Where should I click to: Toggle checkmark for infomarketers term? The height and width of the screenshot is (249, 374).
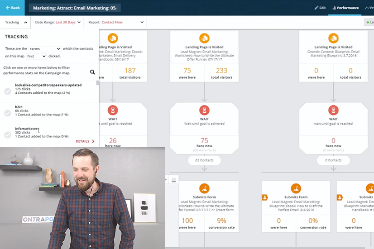8,135
